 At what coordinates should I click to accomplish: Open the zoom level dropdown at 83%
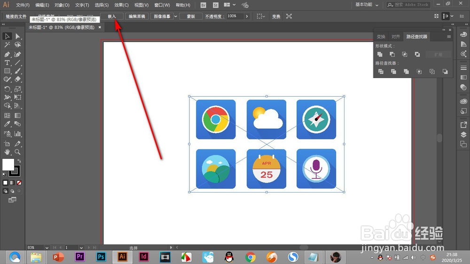point(47,248)
